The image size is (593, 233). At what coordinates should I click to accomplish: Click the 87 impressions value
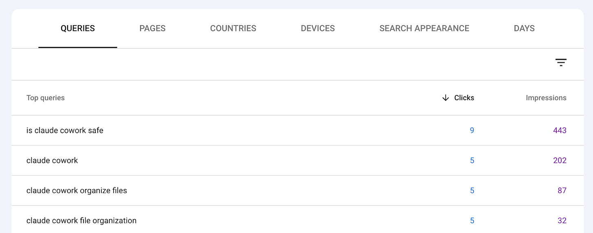point(562,191)
